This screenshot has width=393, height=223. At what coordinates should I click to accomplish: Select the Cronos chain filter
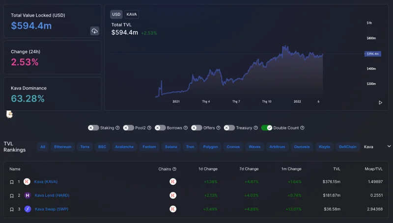point(233,147)
